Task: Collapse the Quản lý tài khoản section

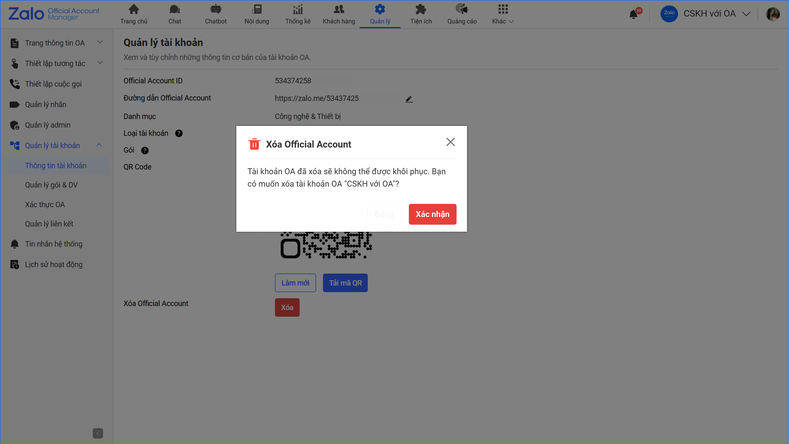Action: click(x=99, y=145)
